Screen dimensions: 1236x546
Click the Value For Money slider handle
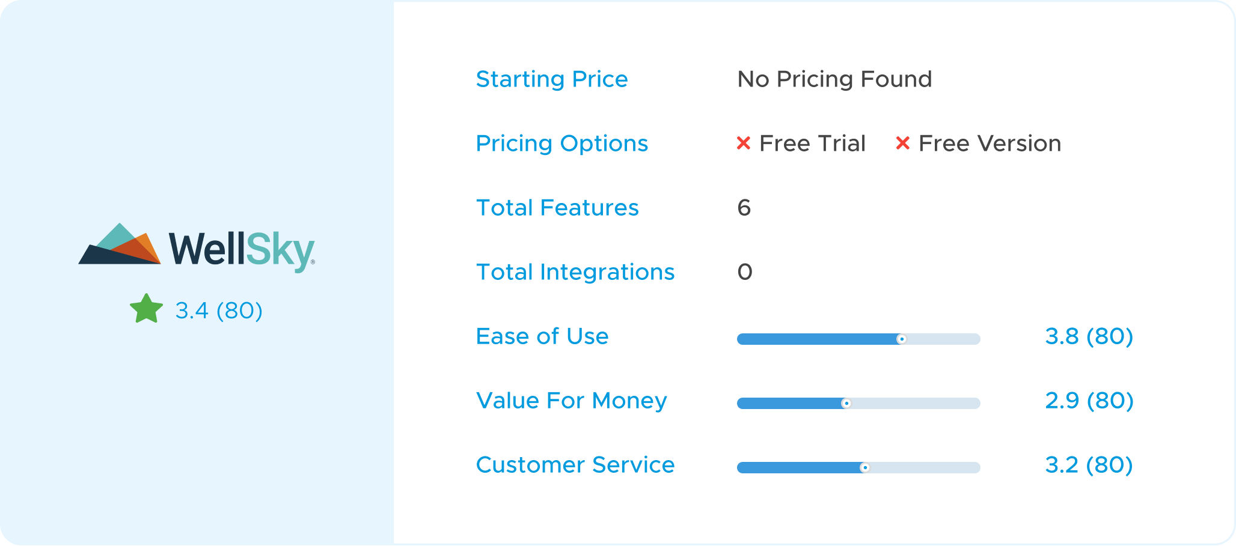846,404
